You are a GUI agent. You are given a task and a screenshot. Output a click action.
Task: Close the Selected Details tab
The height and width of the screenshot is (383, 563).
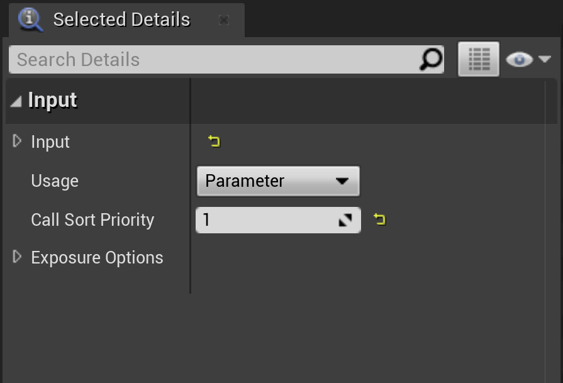click(224, 20)
